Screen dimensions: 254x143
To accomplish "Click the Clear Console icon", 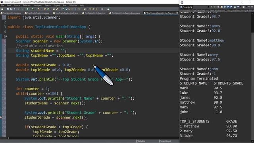I will click(x=218, y=7).
